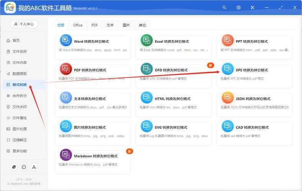Click SVG 转换为其它格式 title

point(171,128)
